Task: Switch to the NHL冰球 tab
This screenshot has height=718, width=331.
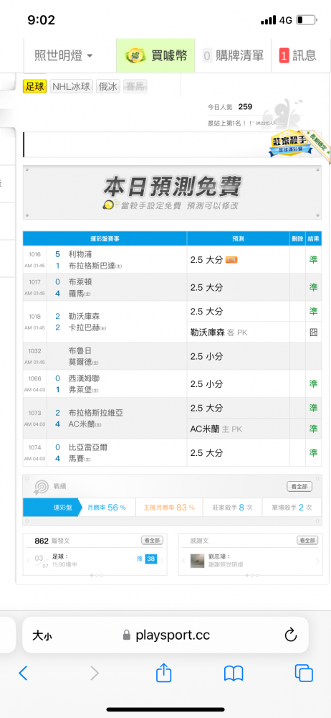Action: click(x=72, y=86)
